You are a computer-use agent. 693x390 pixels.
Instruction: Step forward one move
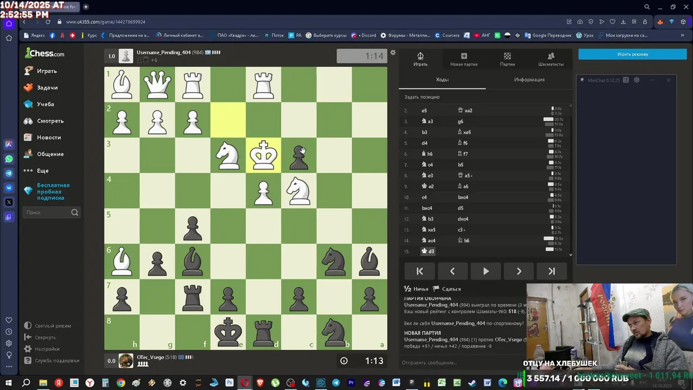click(x=519, y=271)
